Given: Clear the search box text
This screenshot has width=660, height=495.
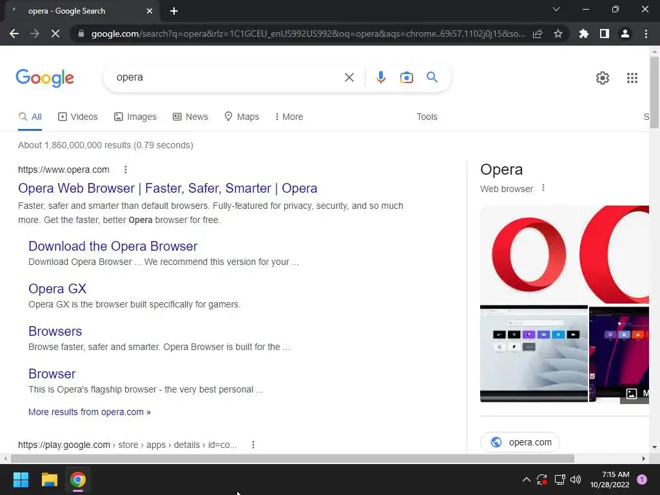Looking at the screenshot, I should (x=349, y=77).
